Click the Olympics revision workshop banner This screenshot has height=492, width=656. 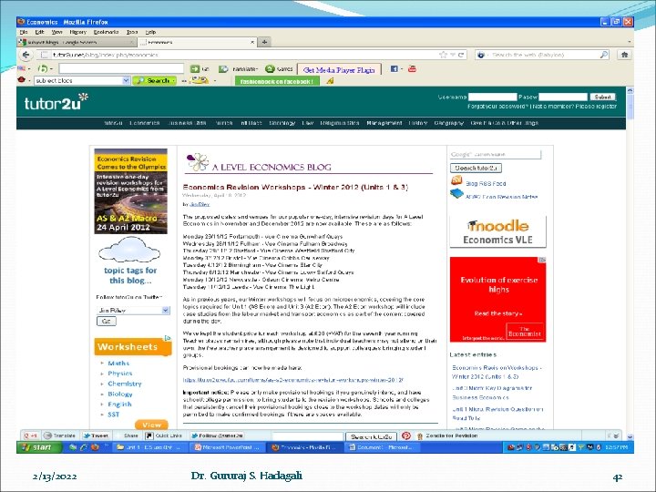[x=130, y=191]
